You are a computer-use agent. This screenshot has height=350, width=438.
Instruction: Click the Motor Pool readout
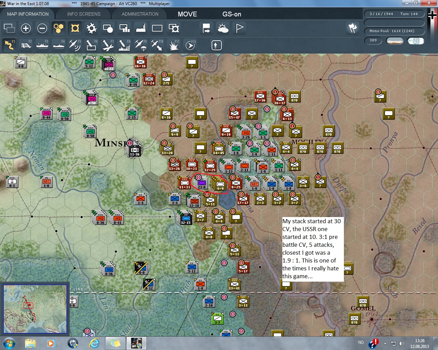(x=394, y=31)
